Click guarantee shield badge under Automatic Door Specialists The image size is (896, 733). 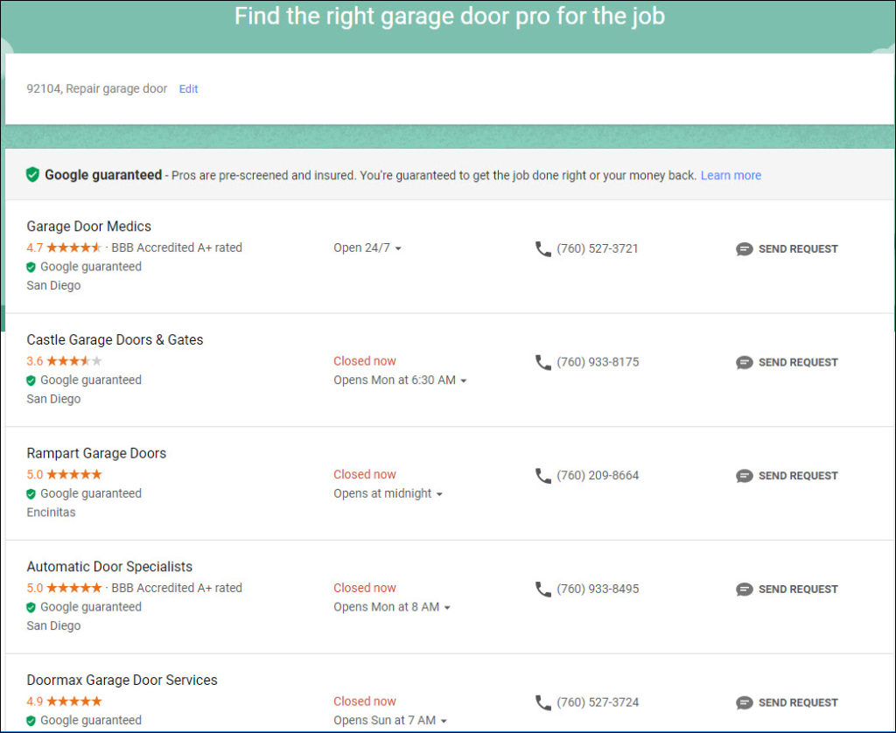[x=31, y=607]
